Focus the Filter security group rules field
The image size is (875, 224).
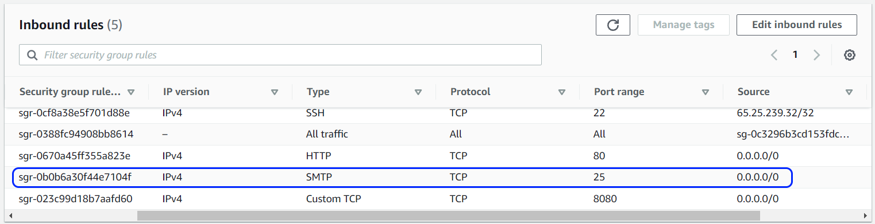(280, 55)
